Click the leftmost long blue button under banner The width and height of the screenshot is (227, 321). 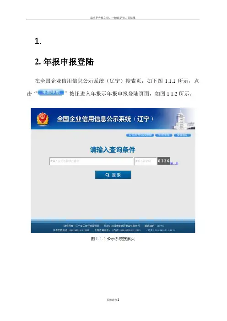click(x=140, y=135)
